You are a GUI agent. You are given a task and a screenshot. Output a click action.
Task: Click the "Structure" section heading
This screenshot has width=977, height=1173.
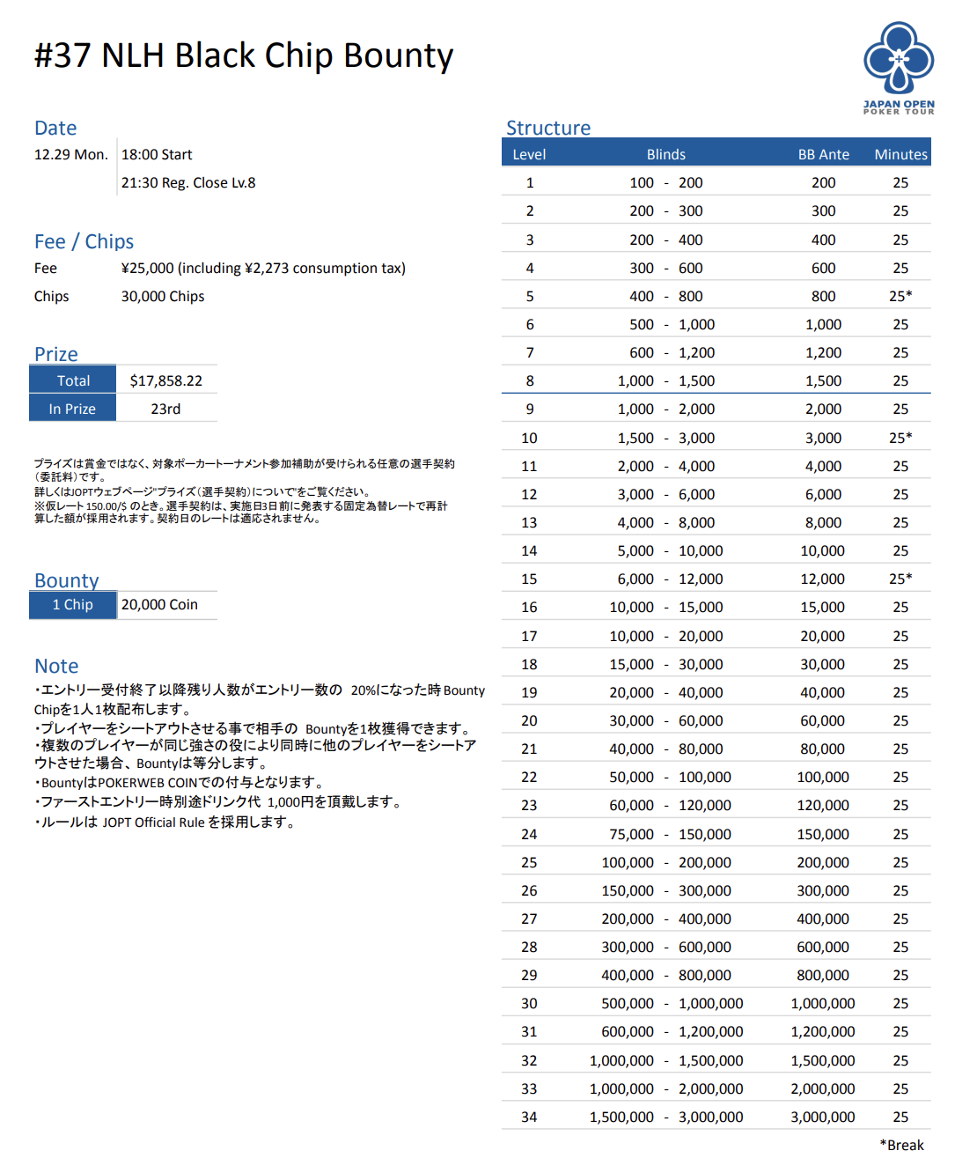tap(548, 128)
